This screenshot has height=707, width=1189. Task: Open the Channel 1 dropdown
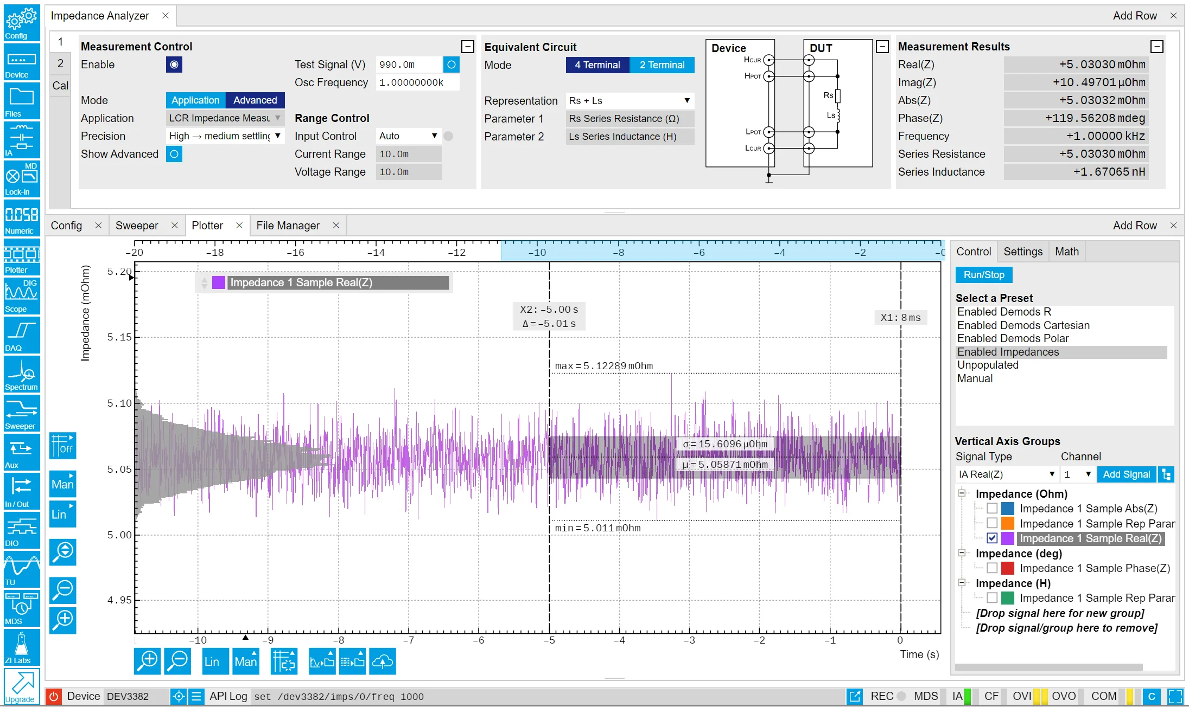(x=1078, y=474)
